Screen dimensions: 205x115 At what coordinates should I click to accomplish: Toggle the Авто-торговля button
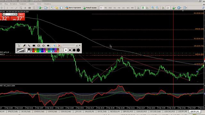pyautogui.click(x=73, y=8)
